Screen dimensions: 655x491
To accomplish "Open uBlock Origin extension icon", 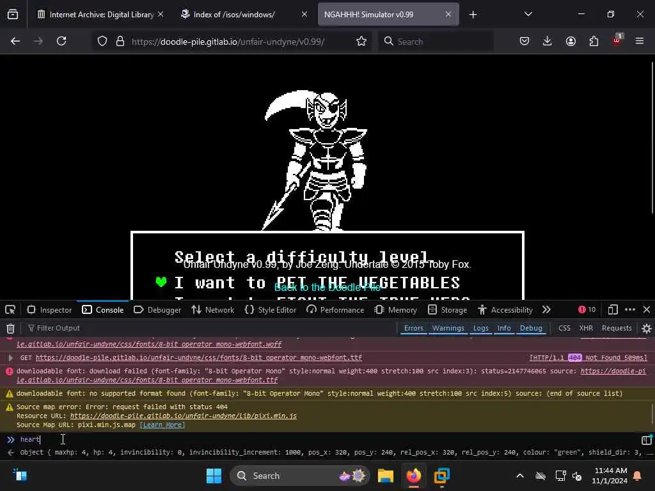I will click(x=617, y=40).
